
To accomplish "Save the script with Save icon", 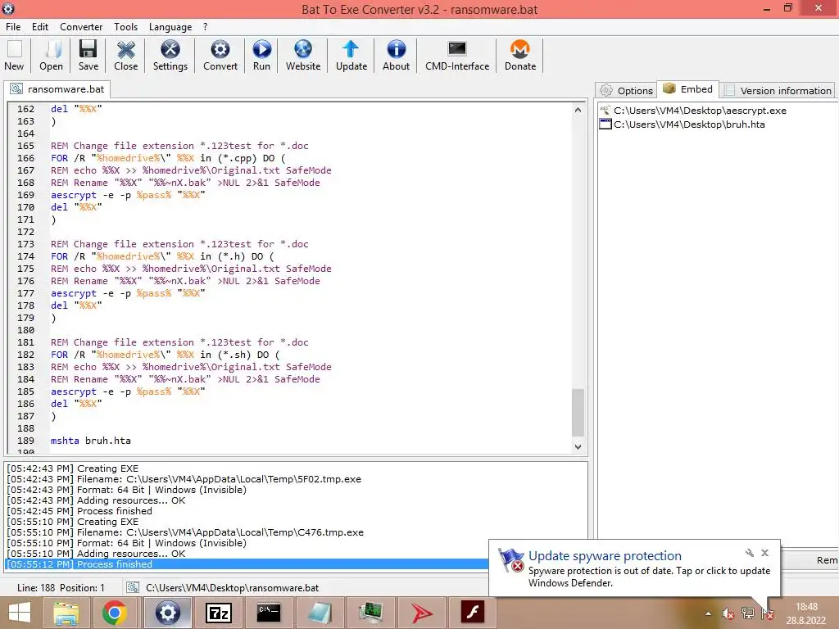I will click(x=88, y=55).
